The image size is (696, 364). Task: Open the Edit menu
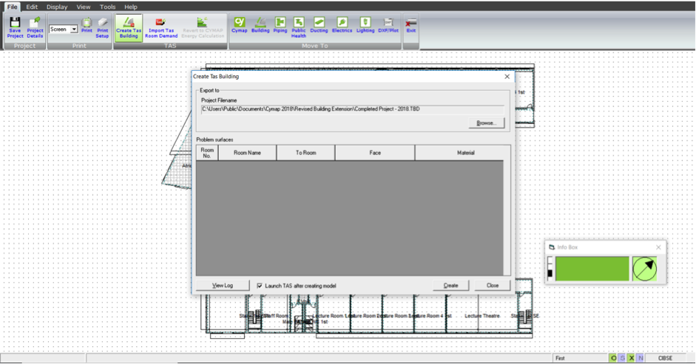click(x=32, y=7)
